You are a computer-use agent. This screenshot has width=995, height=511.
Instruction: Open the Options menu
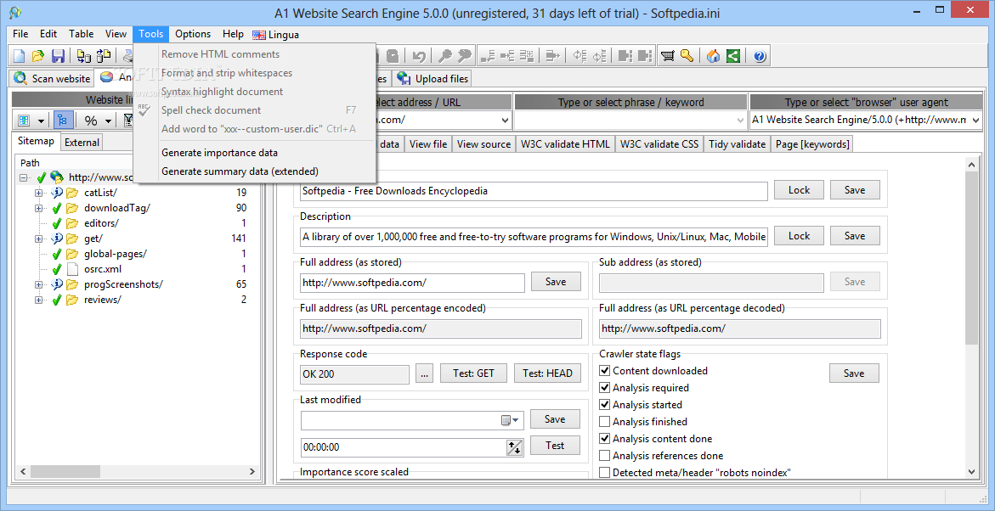(193, 34)
